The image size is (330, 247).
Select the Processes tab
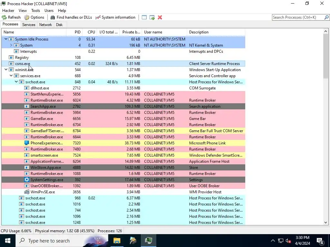tap(10, 24)
